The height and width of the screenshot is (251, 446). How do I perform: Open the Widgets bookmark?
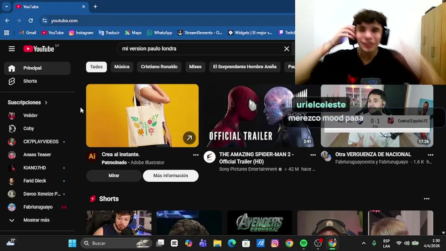[x=250, y=32]
